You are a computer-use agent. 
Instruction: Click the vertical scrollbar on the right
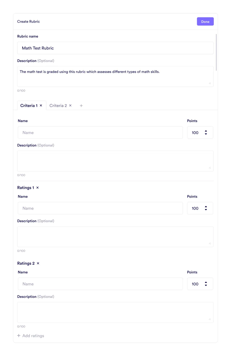217,52
